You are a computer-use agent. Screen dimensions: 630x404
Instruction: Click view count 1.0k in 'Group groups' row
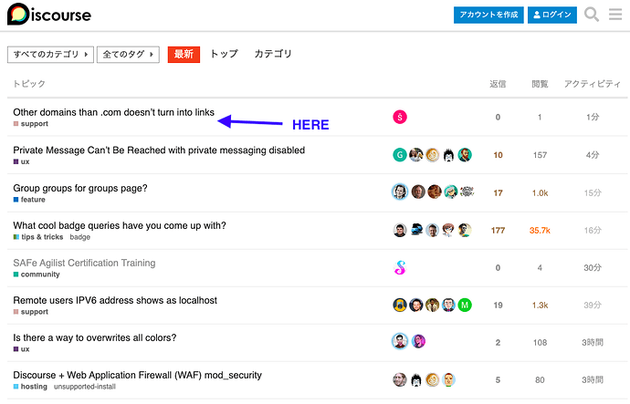coord(540,193)
